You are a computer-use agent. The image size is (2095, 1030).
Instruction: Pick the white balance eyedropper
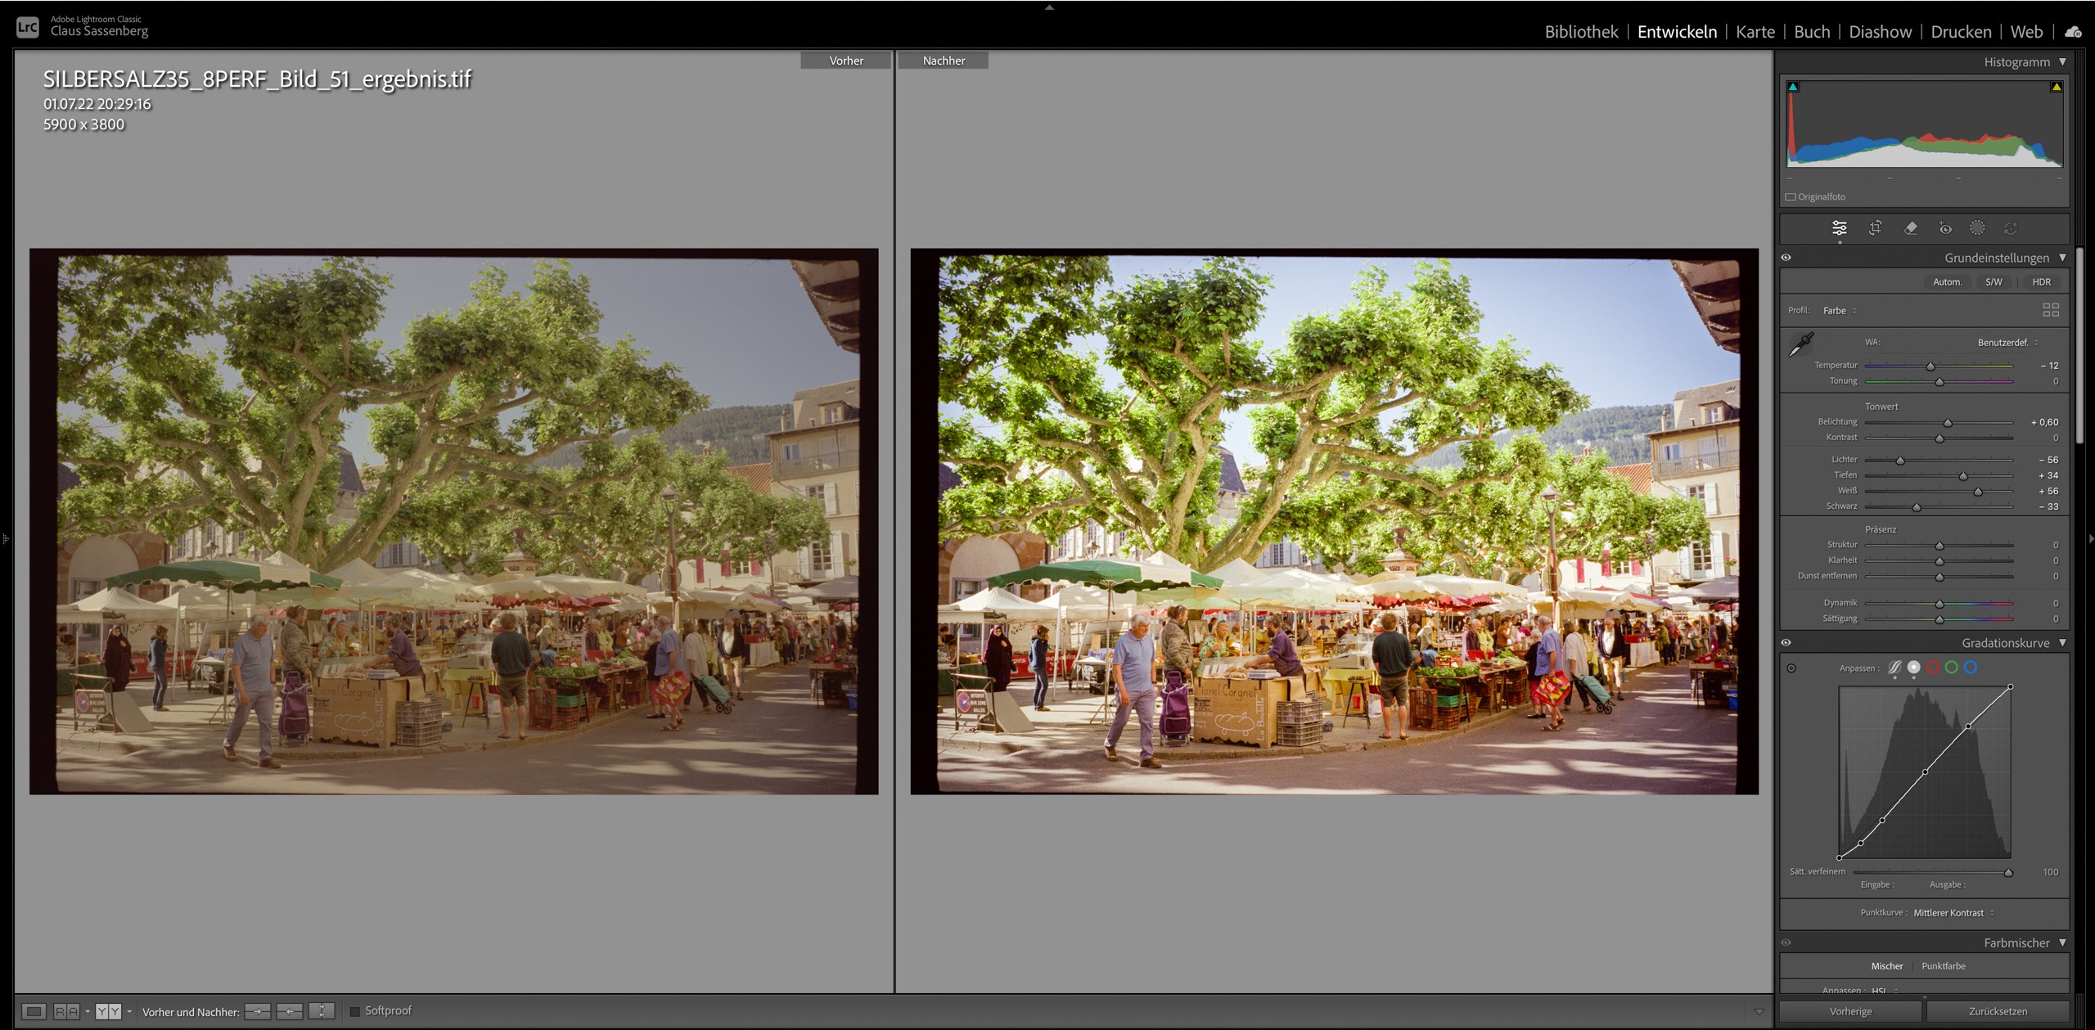[1801, 344]
